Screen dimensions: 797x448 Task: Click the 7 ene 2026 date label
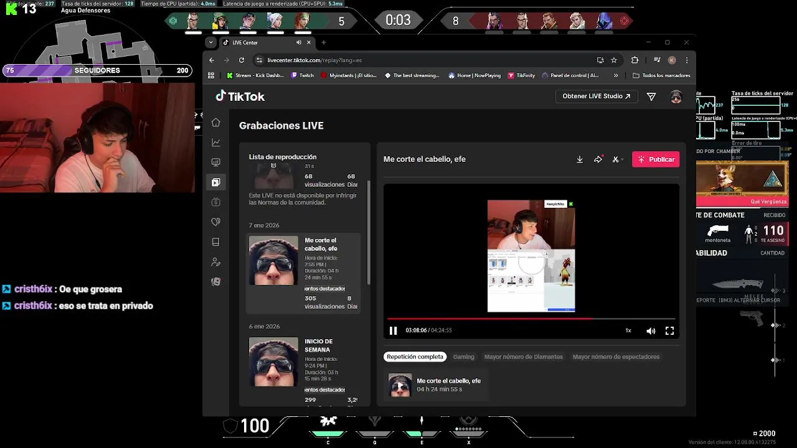click(264, 225)
